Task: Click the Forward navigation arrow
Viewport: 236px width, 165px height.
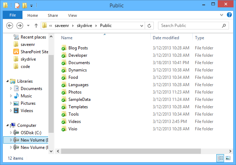Action: pyautogui.click(x=20, y=26)
